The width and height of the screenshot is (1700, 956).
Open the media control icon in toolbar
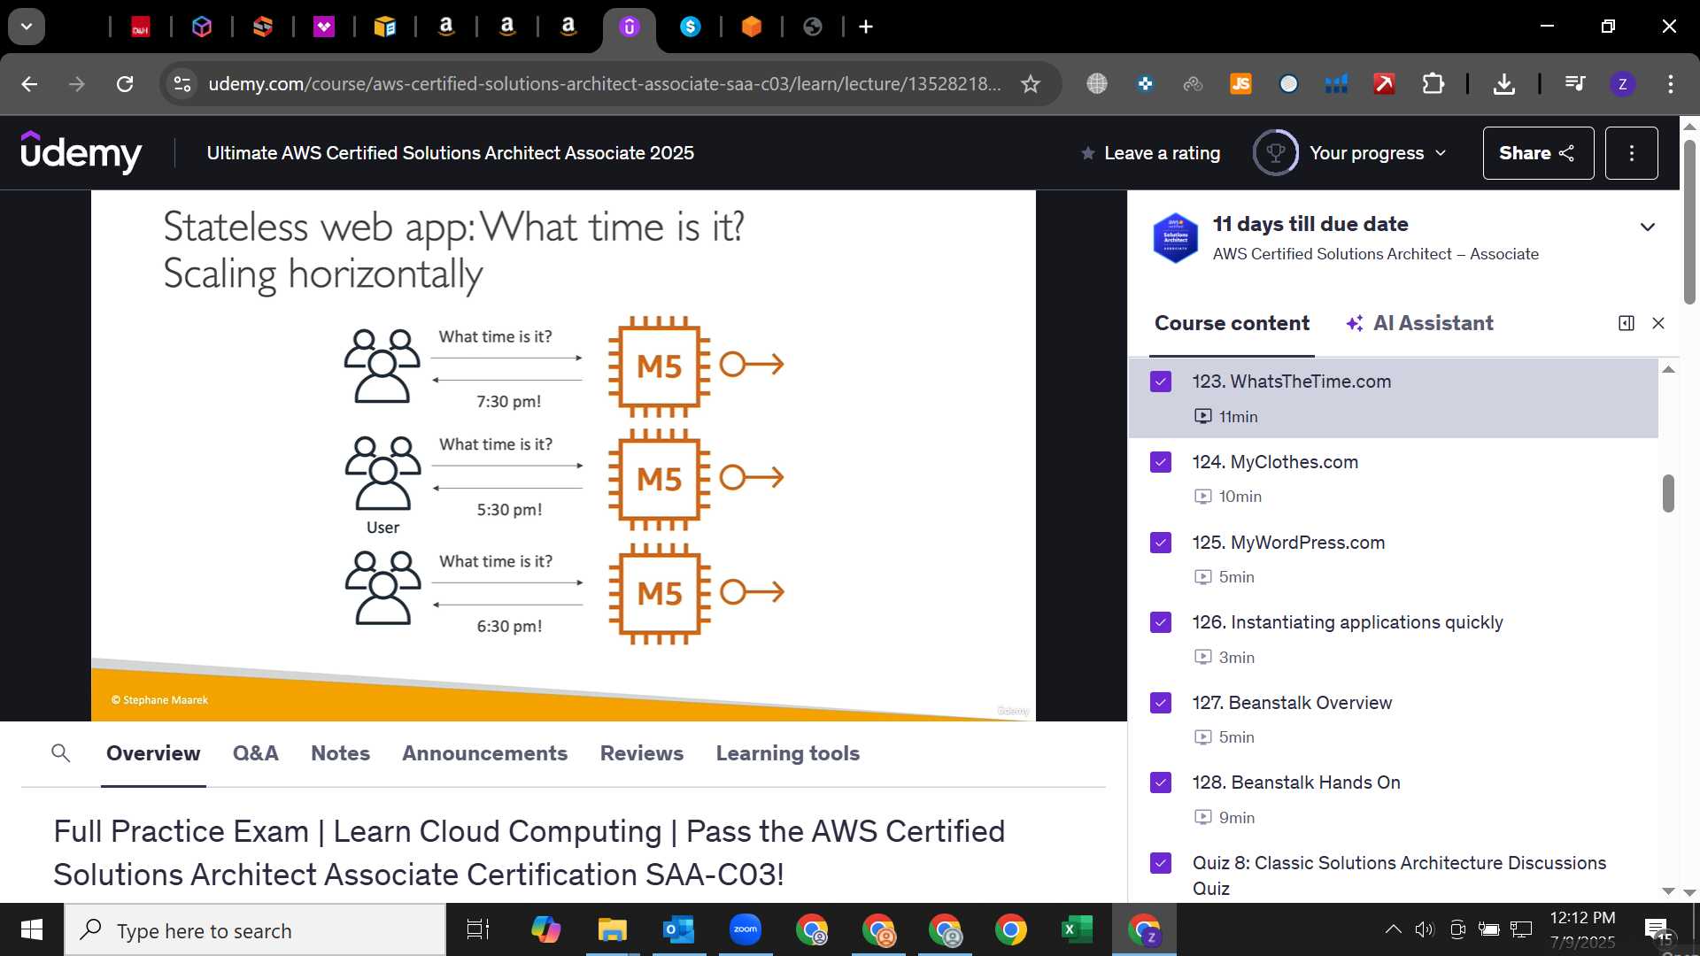(x=1575, y=84)
